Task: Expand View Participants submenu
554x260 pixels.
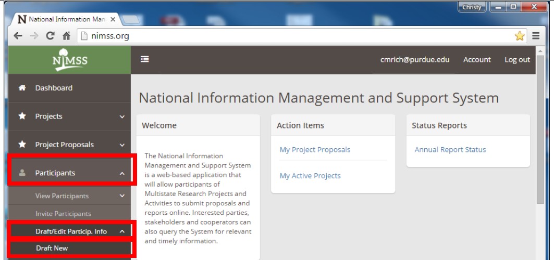Action: pyautogui.click(x=122, y=196)
